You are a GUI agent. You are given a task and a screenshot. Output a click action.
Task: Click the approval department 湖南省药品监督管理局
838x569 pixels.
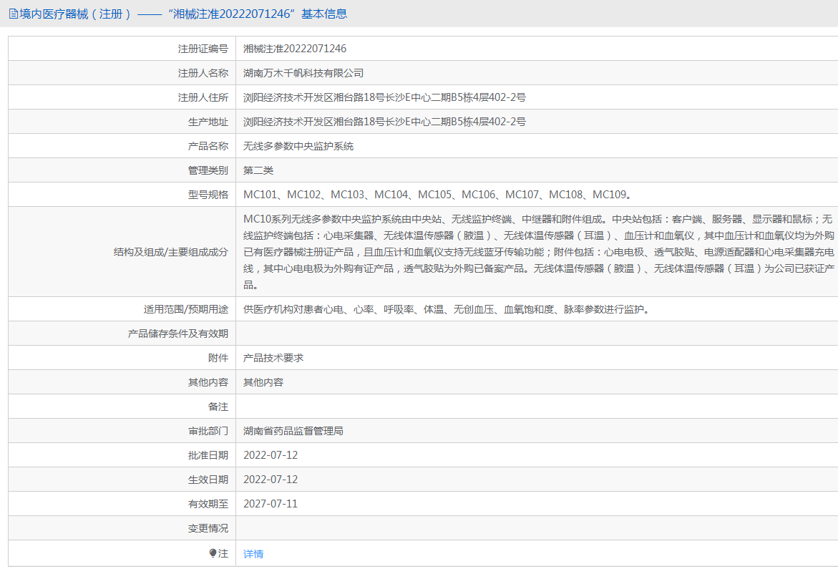point(293,431)
